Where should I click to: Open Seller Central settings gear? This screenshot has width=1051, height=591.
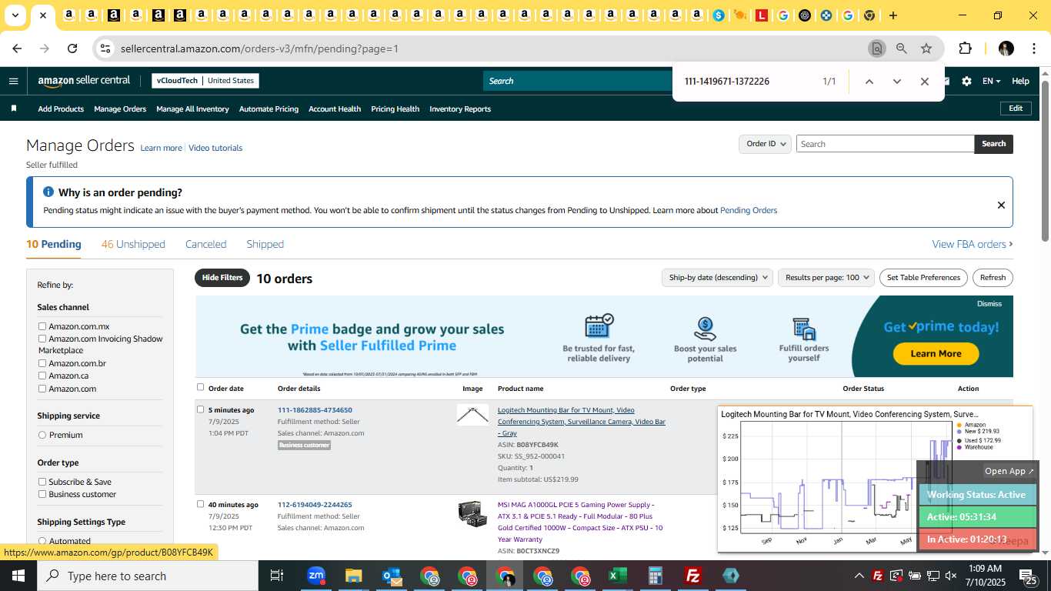coord(966,81)
